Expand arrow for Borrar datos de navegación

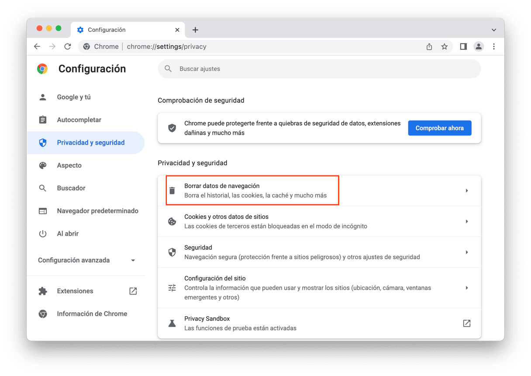467,191
